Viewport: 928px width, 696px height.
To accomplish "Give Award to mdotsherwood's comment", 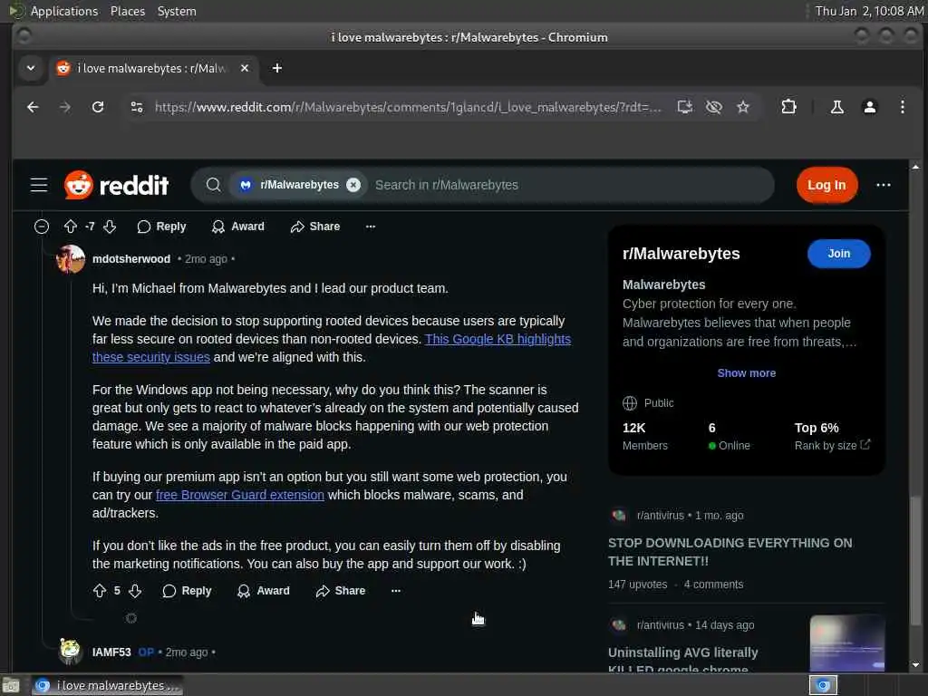I will click(264, 591).
